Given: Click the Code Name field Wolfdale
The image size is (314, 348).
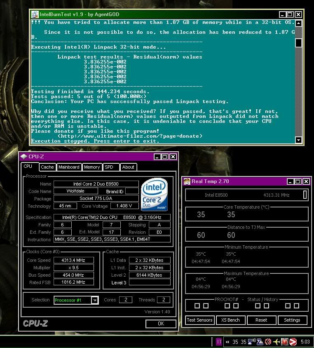Looking at the screenshot, I should point(76,191).
